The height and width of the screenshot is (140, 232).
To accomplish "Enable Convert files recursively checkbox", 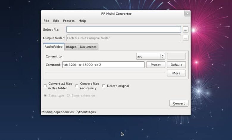I will (x=77, y=86).
